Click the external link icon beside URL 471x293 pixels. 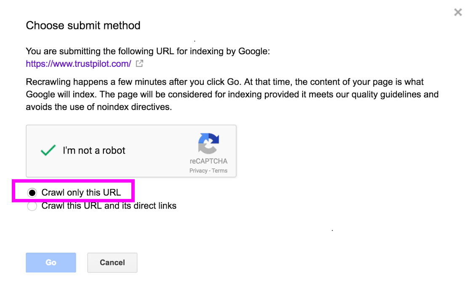139,63
